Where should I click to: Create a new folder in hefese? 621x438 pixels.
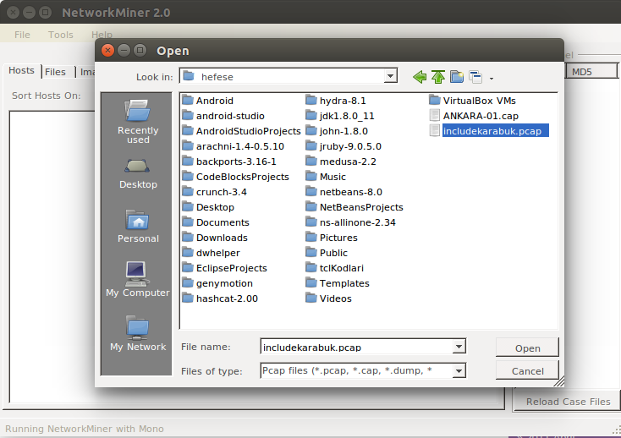coord(457,76)
